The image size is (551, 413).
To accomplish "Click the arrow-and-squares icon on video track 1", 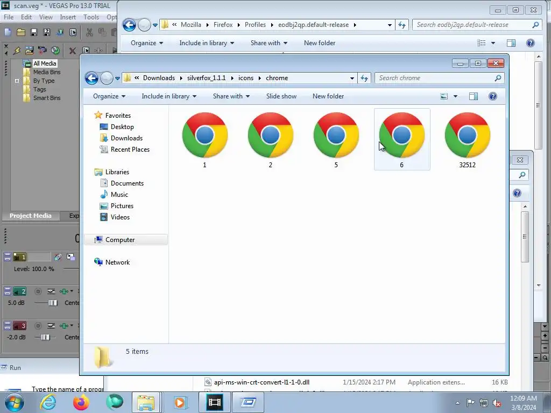I will point(70,257).
